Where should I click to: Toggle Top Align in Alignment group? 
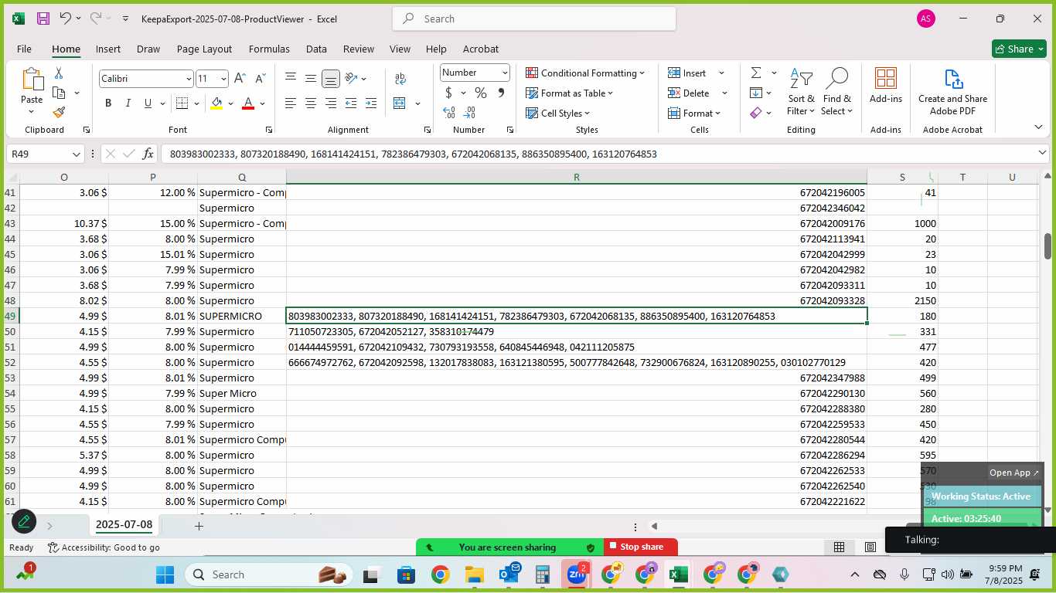(291, 79)
